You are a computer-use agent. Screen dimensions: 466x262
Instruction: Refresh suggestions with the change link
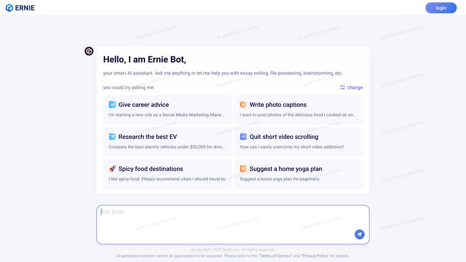(x=355, y=87)
